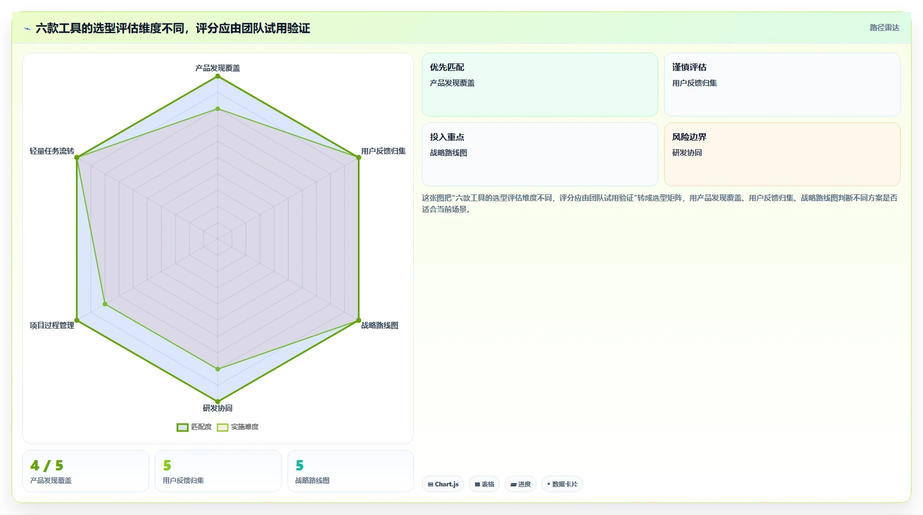Click the 实施难度 legend color box
Viewport: 923px width, 515px height.
pos(222,427)
